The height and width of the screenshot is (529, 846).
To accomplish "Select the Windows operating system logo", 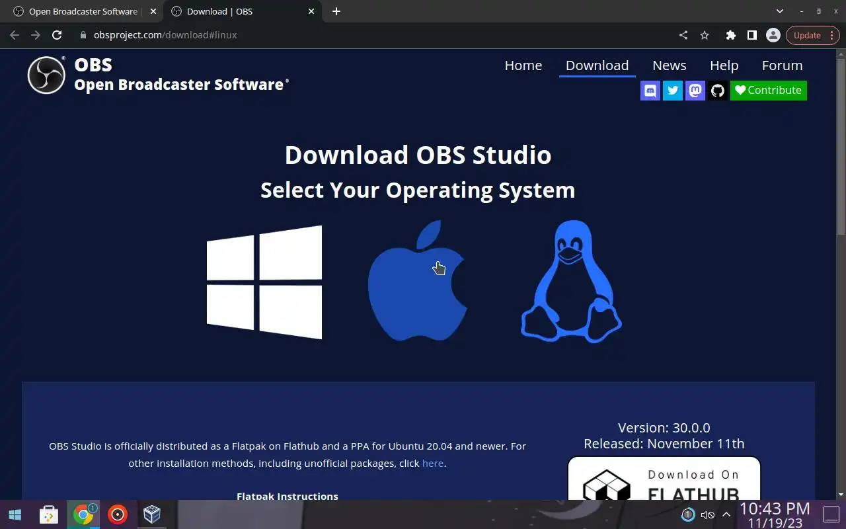I will pos(264,282).
